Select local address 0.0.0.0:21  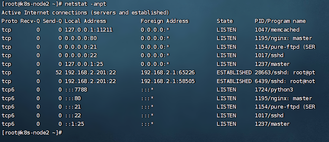point(81,47)
